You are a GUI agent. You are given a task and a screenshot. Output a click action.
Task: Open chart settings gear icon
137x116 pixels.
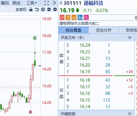[x=55, y=10]
